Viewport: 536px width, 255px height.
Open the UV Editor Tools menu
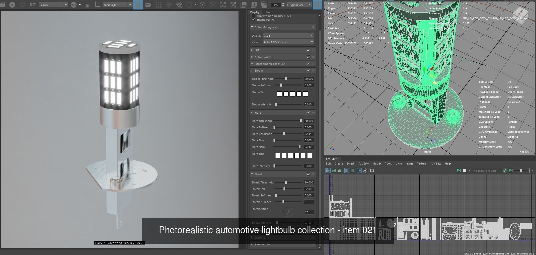(388, 164)
